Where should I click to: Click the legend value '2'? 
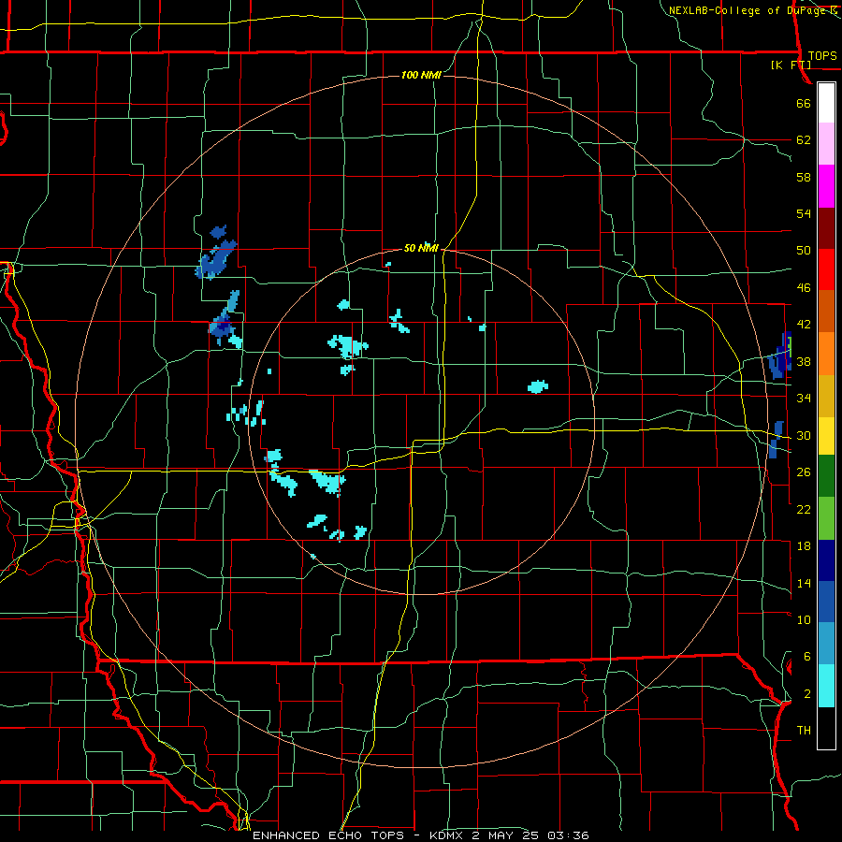[807, 694]
